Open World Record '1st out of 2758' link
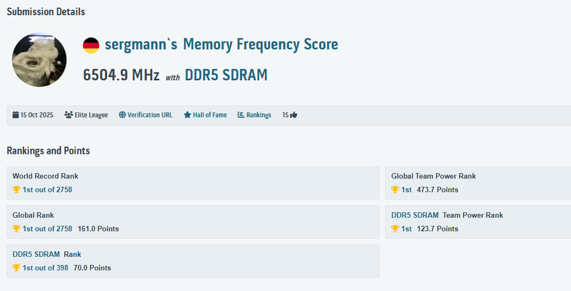571x291 pixels. pos(47,189)
